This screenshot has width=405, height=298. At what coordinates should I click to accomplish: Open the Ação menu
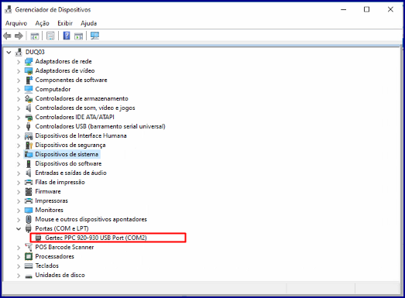pyautogui.click(x=42, y=23)
